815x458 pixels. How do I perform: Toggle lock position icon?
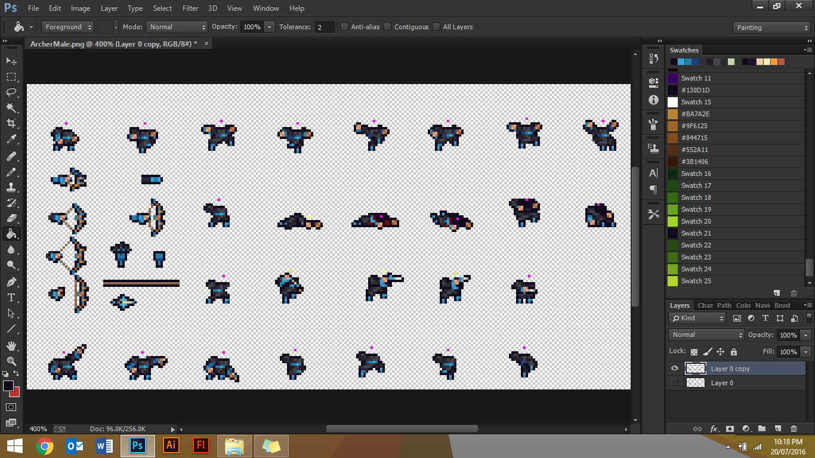point(720,352)
